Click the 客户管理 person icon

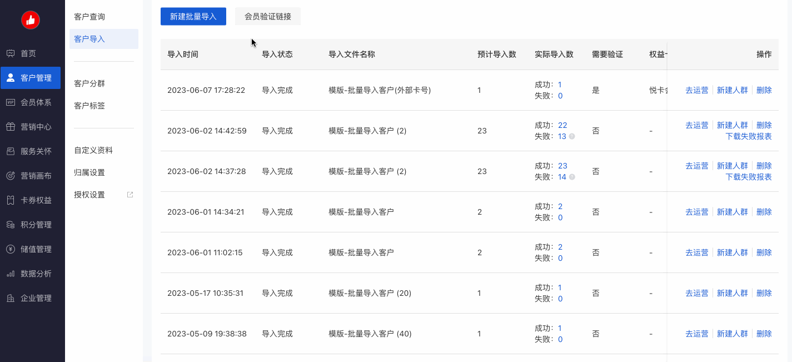click(x=11, y=78)
